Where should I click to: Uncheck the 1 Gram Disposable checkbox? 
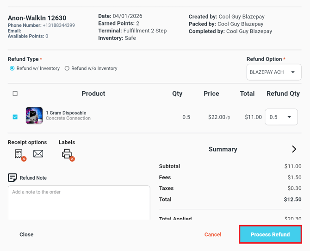coord(15,117)
